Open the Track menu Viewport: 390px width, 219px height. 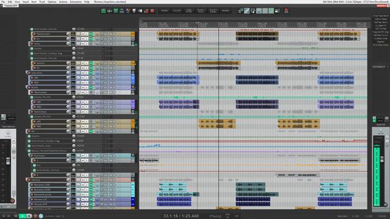pos(42,2)
